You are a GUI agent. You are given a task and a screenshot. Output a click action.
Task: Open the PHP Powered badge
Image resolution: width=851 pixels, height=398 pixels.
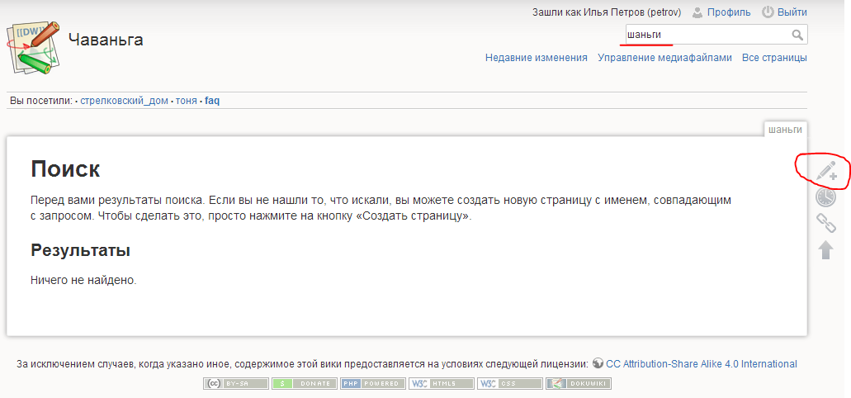[x=373, y=383]
